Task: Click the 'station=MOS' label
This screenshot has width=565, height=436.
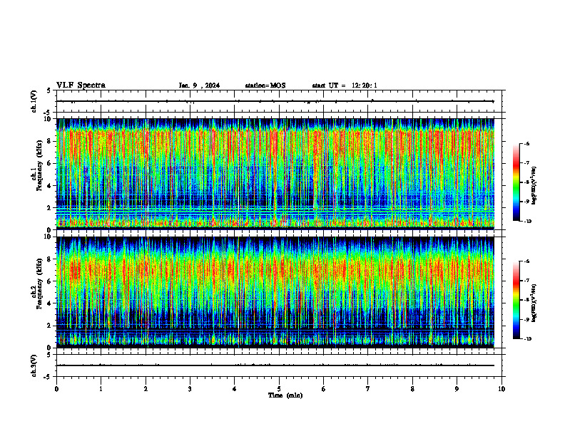Action: 265,85
